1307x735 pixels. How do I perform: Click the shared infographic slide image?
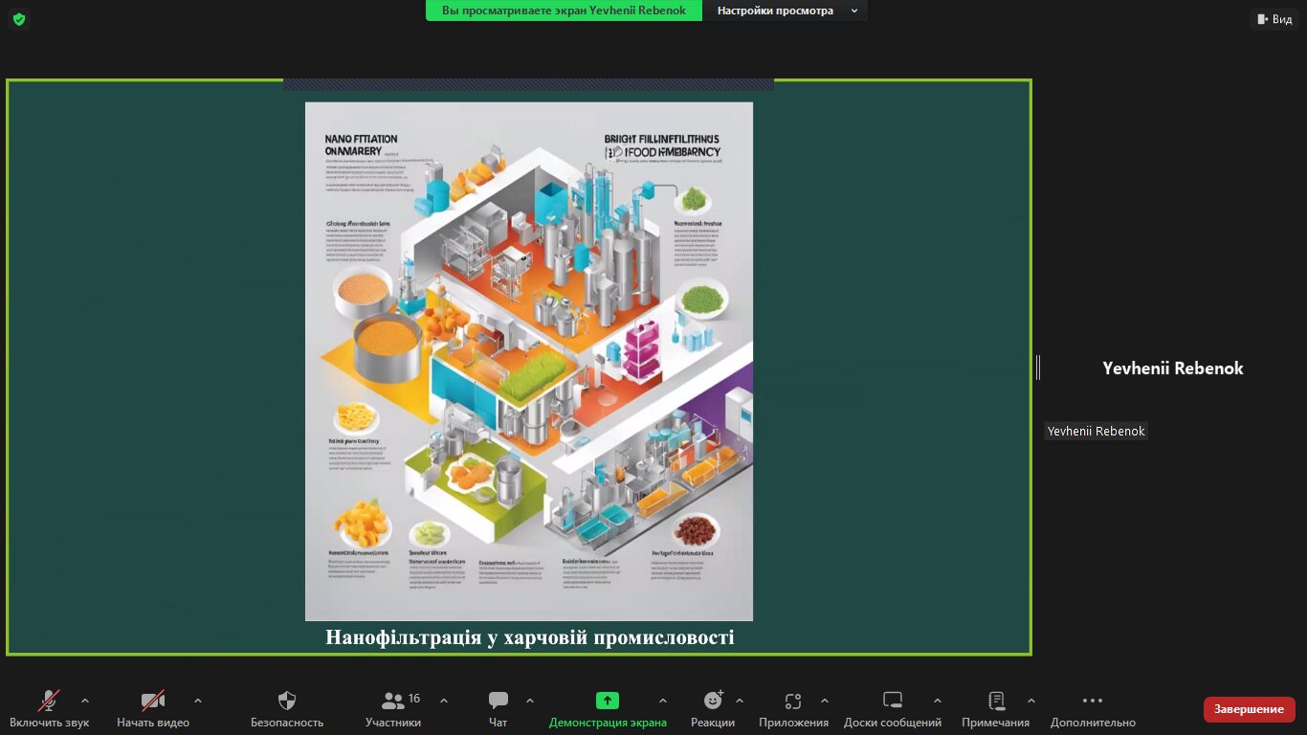pos(529,361)
